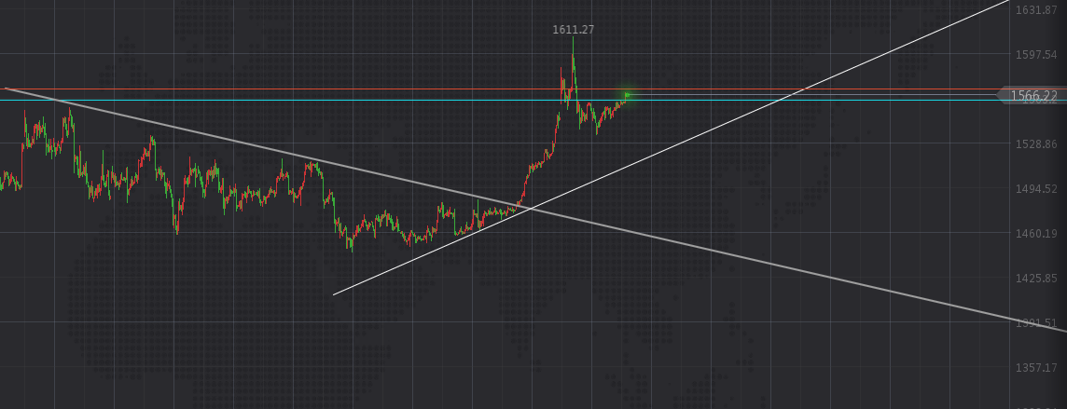This screenshot has width=1067, height=409.
Task: Click the 1597.54 price axis label
Action: [x=1035, y=54]
